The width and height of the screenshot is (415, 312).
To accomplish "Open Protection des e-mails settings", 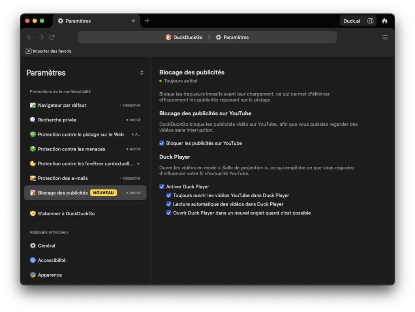I will tap(85, 178).
